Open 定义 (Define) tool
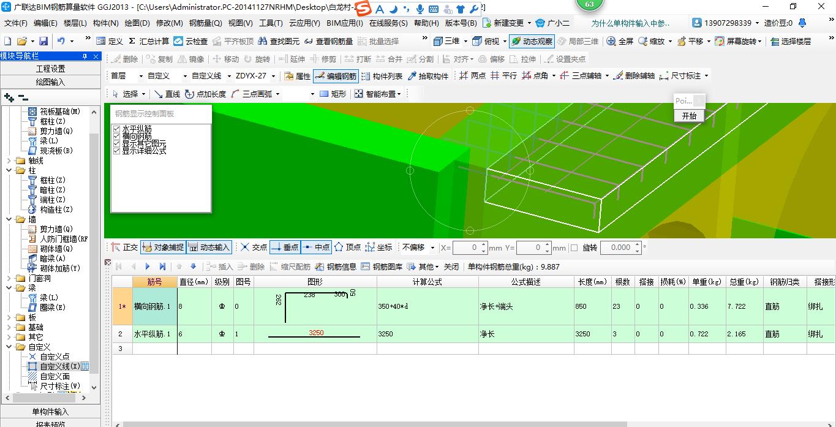Image resolution: width=836 pixels, height=427 pixels. [x=110, y=41]
